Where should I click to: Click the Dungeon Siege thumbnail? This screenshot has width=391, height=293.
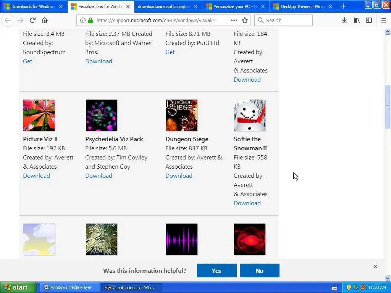point(181,115)
